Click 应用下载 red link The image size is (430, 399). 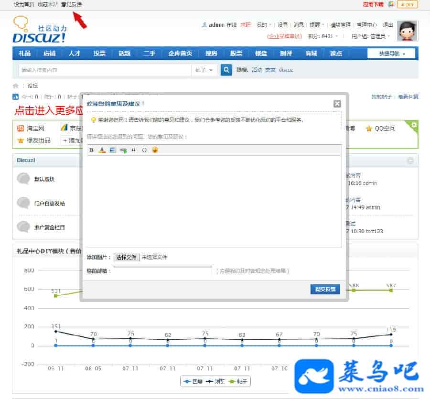373,4
